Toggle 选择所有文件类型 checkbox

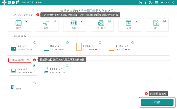pyautogui.click(x=11, y=15)
